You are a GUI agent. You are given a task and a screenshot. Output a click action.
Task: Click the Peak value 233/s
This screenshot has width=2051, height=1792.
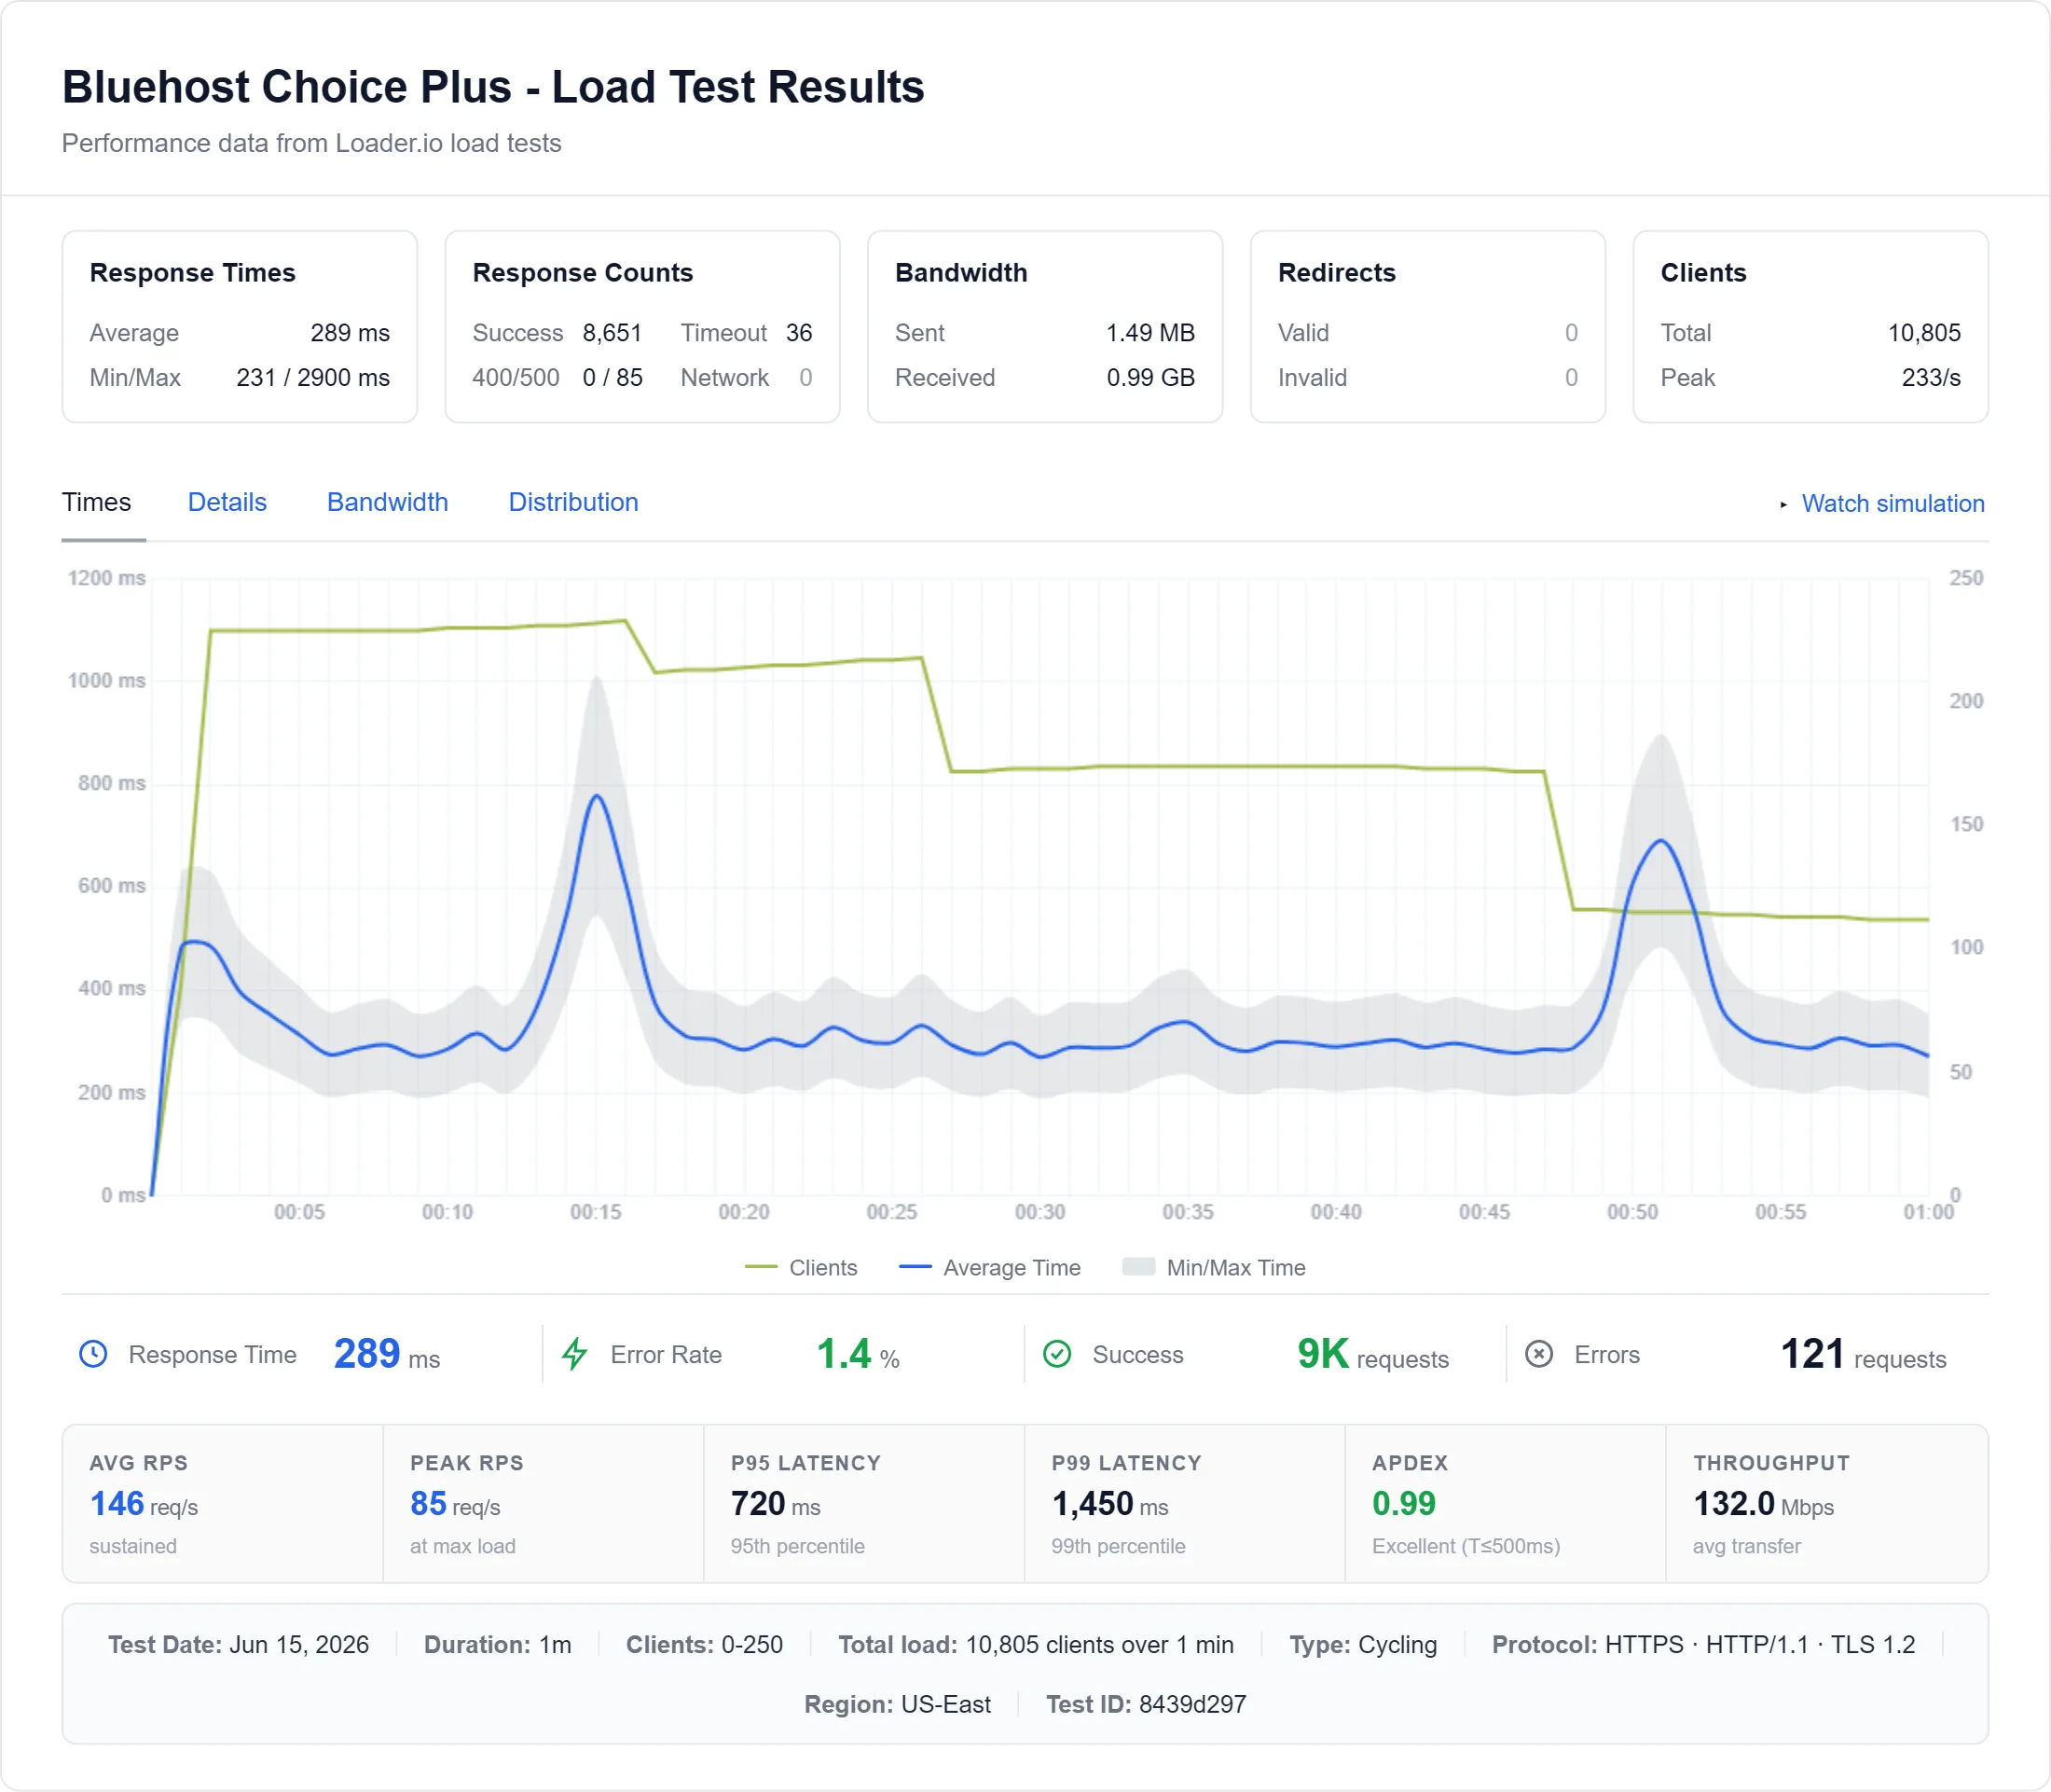pos(1931,378)
